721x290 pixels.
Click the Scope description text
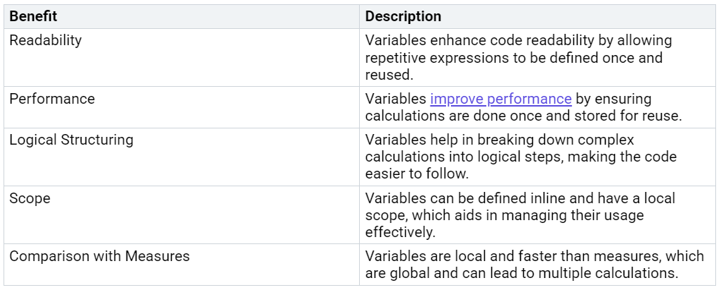520,215
